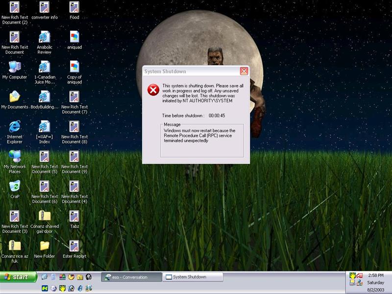
Task: Click the red ATI icon in system tray
Action: coord(360,276)
